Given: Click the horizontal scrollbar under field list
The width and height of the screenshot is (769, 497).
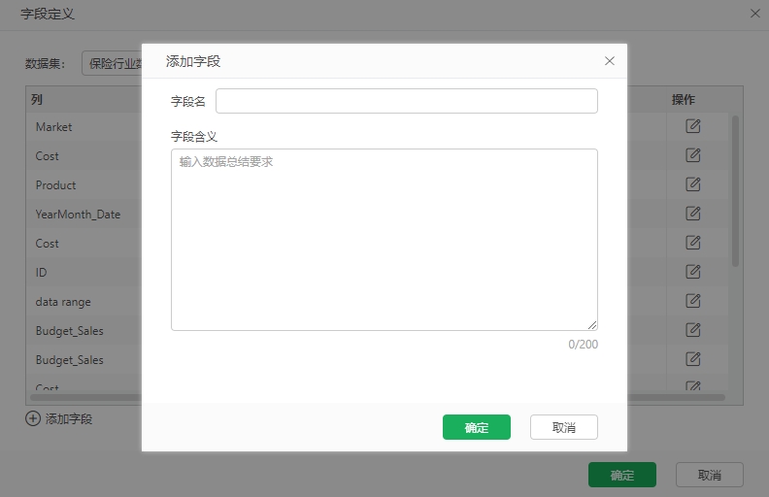Looking at the screenshot, I should tap(378, 397).
